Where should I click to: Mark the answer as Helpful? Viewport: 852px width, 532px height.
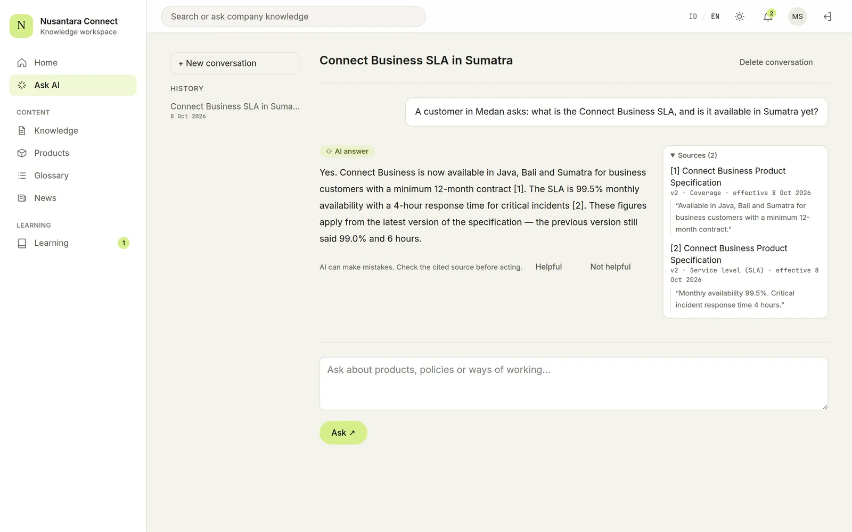coord(548,267)
